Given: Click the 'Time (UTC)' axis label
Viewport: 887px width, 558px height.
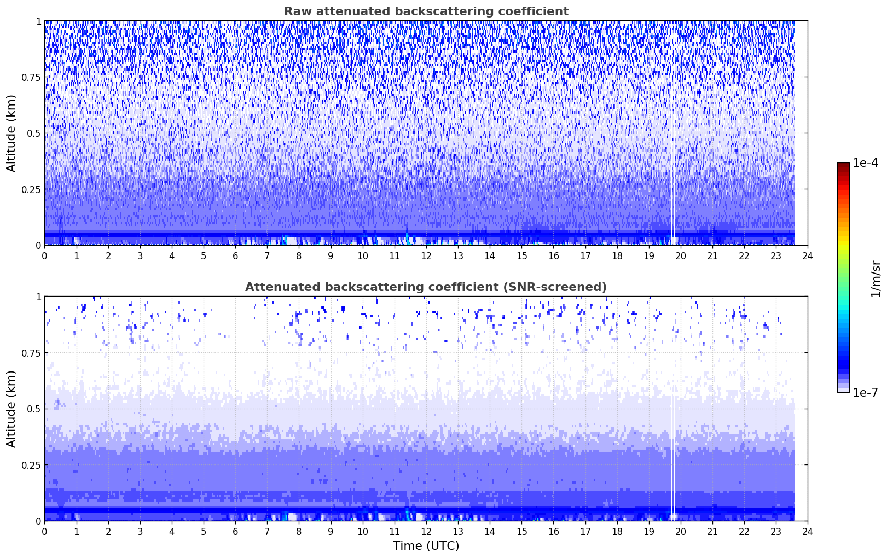Looking at the screenshot, I should point(426,546).
